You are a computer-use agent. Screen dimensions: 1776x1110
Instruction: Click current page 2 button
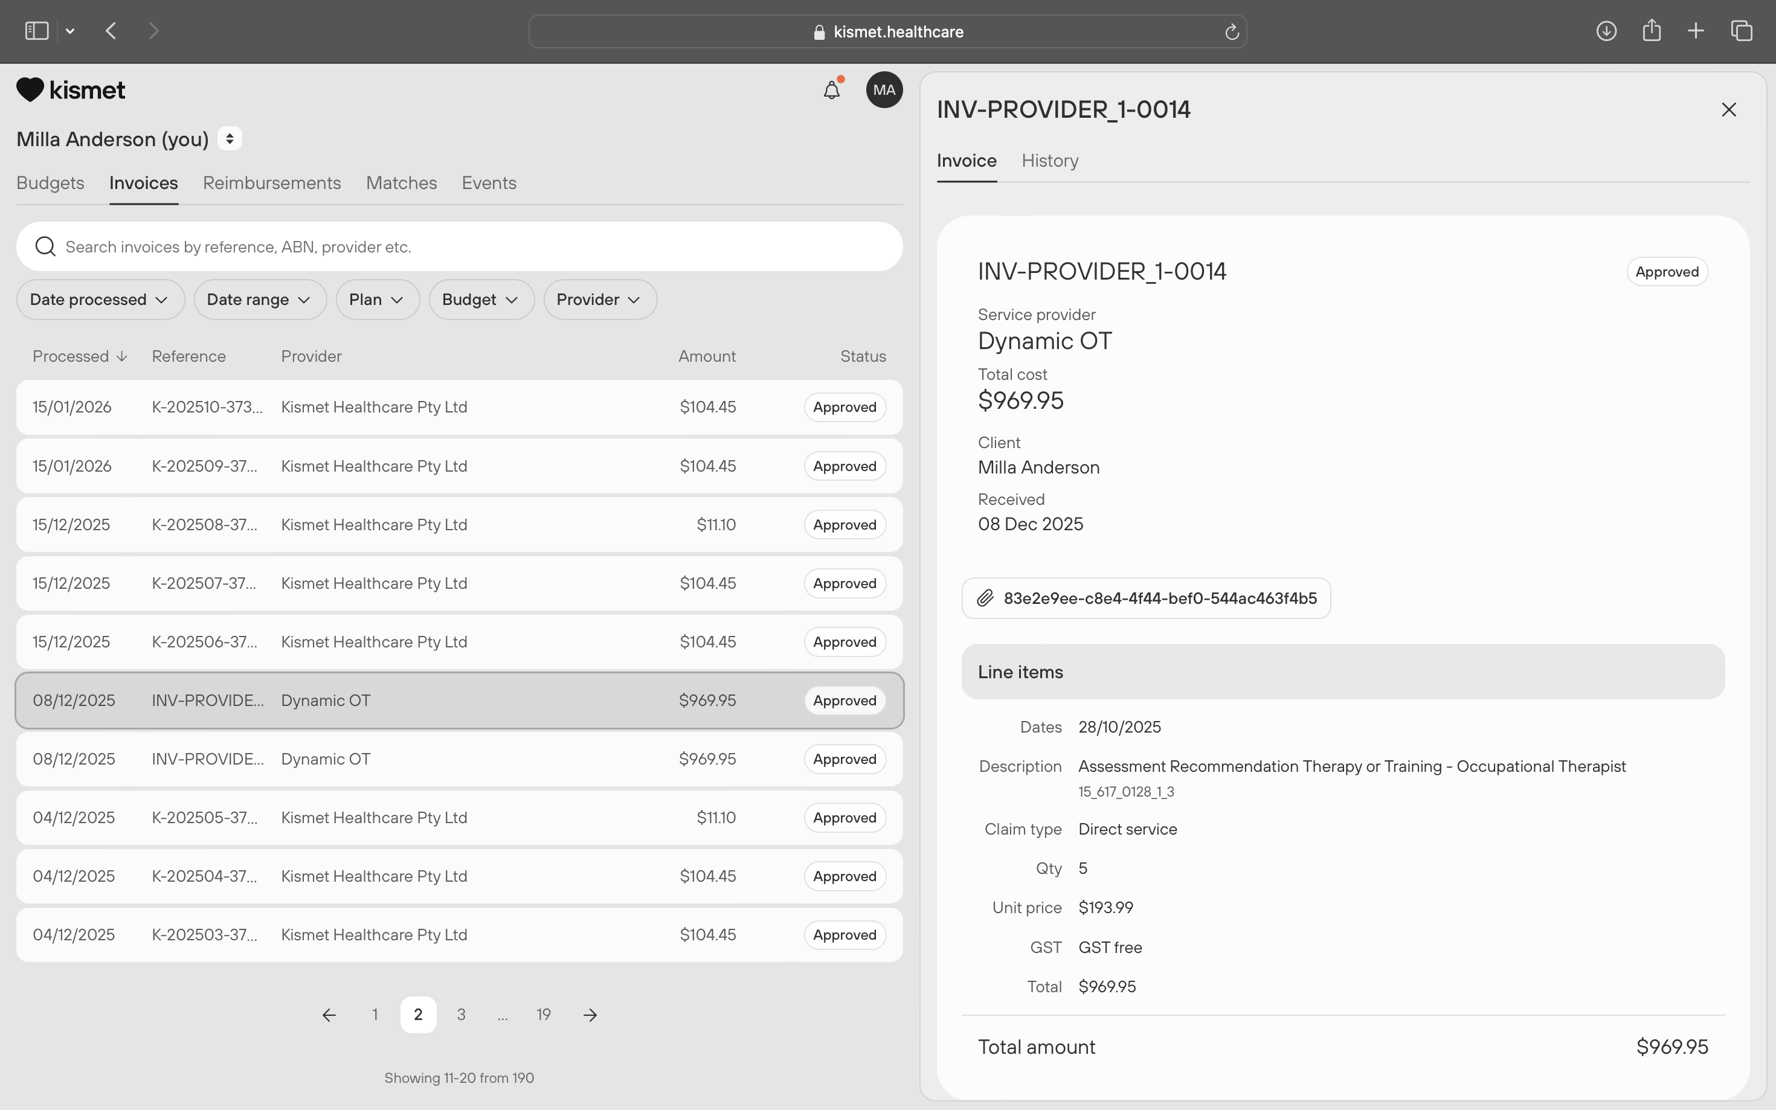coord(418,1015)
